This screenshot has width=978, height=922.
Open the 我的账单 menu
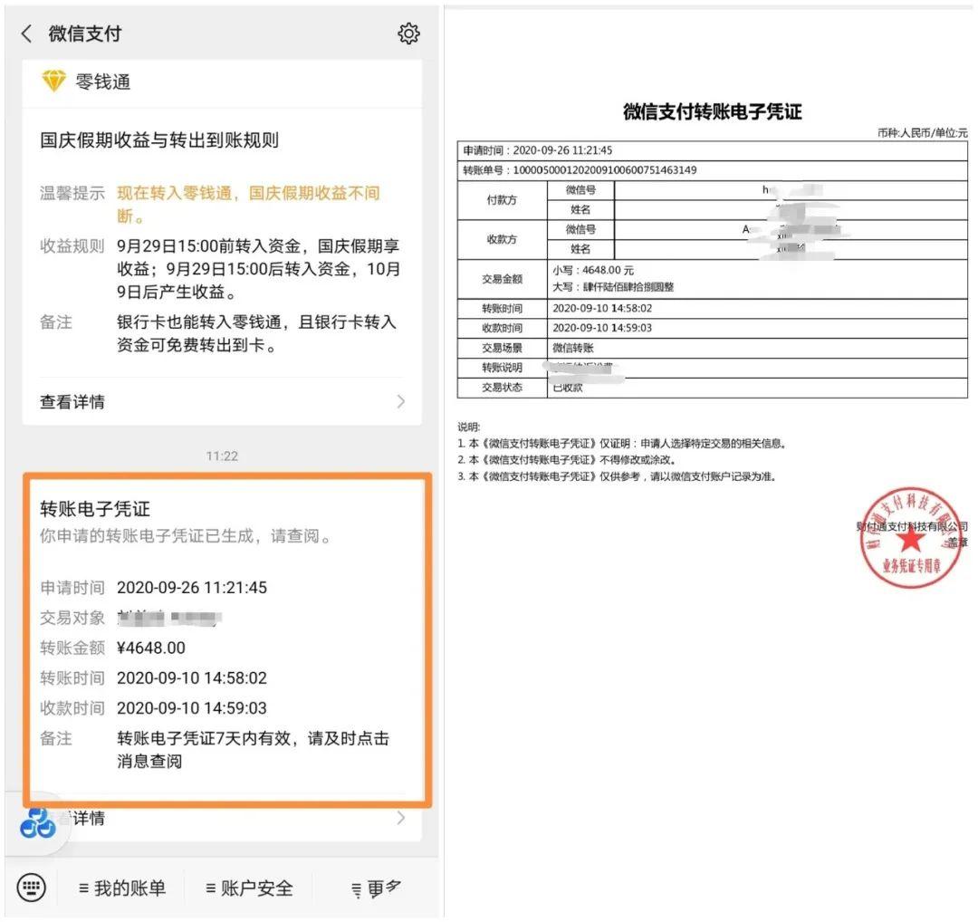pos(123,888)
